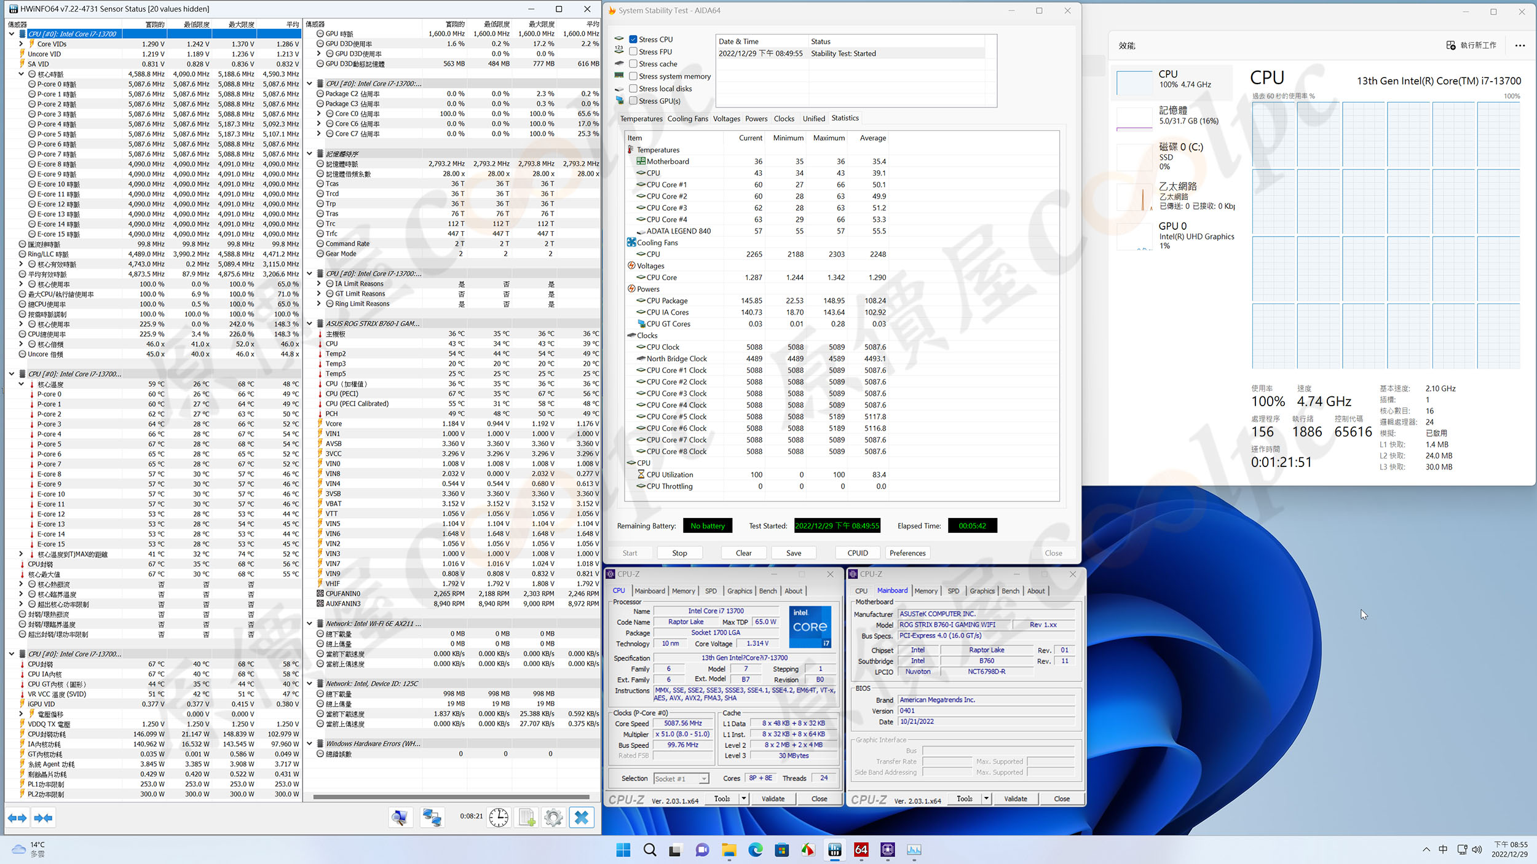The width and height of the screenshot is (1537, 864).
Task: Reset the HWiNFO clock timer icon
Action: pos(499,817)
